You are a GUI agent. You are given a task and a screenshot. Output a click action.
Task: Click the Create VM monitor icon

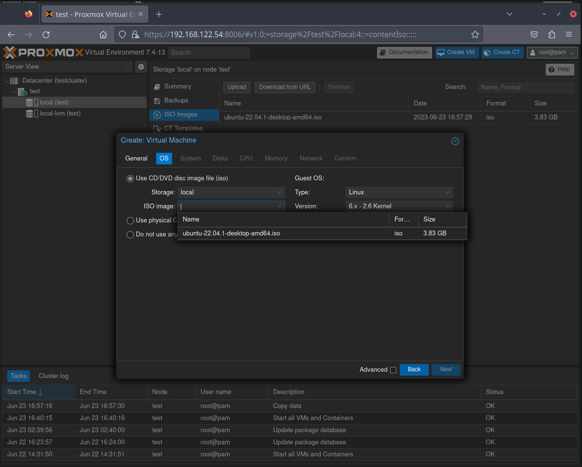point(441,52)
